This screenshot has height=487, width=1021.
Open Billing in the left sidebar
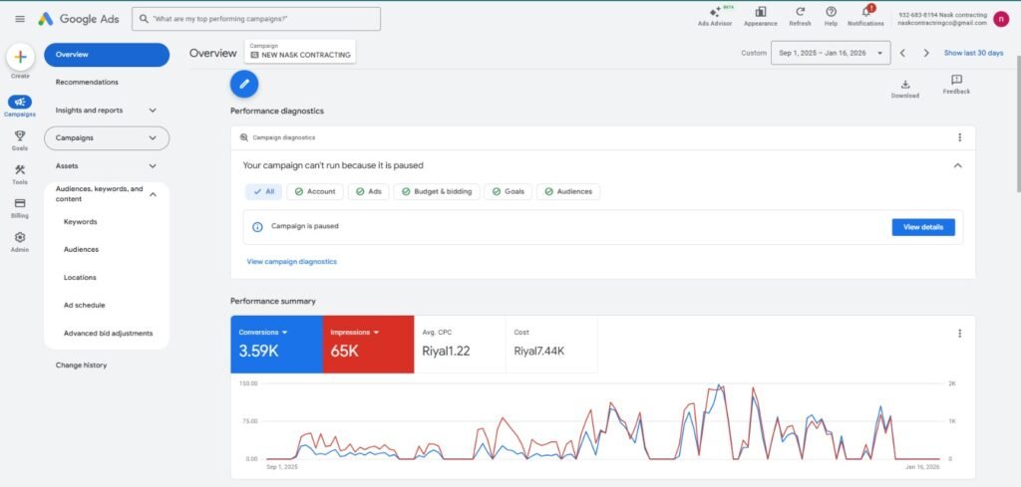coord(20,203)
